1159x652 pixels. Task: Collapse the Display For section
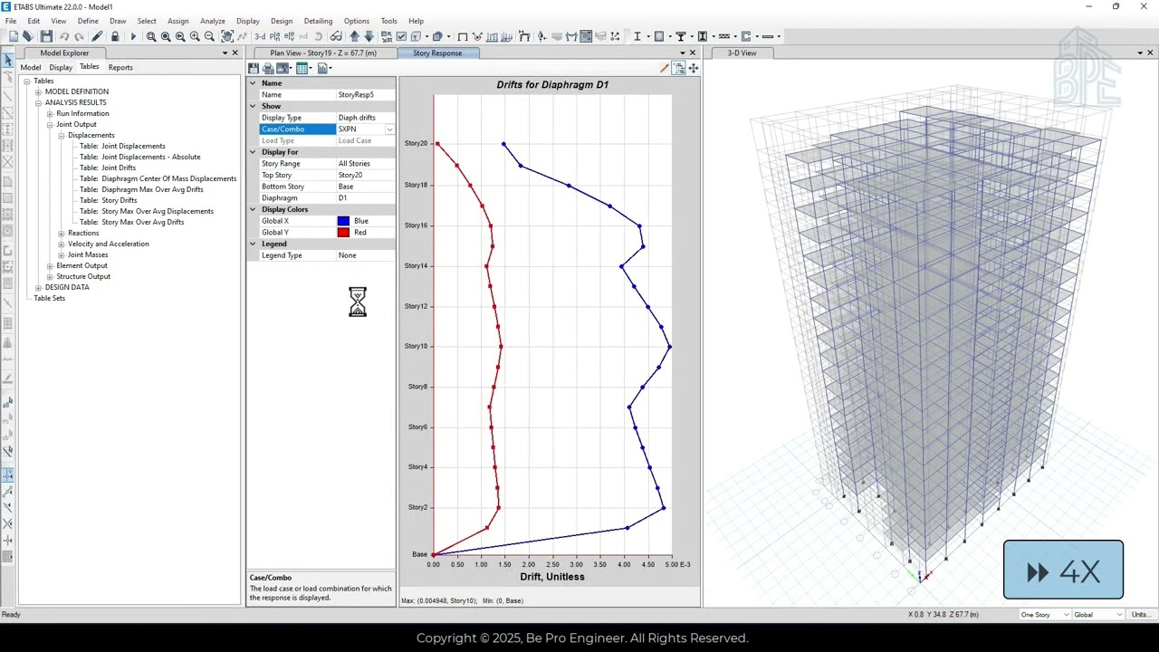pyautogui.click(x=254, y=152)
